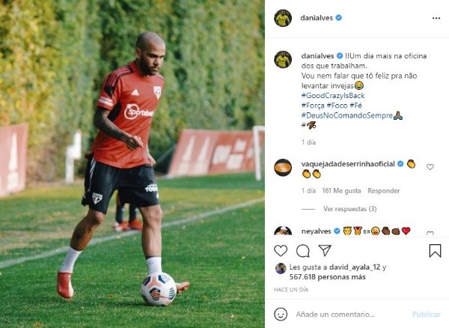Like the neyalves comment heart
Viewport: 449px width, 328px height.
point(430,233)
